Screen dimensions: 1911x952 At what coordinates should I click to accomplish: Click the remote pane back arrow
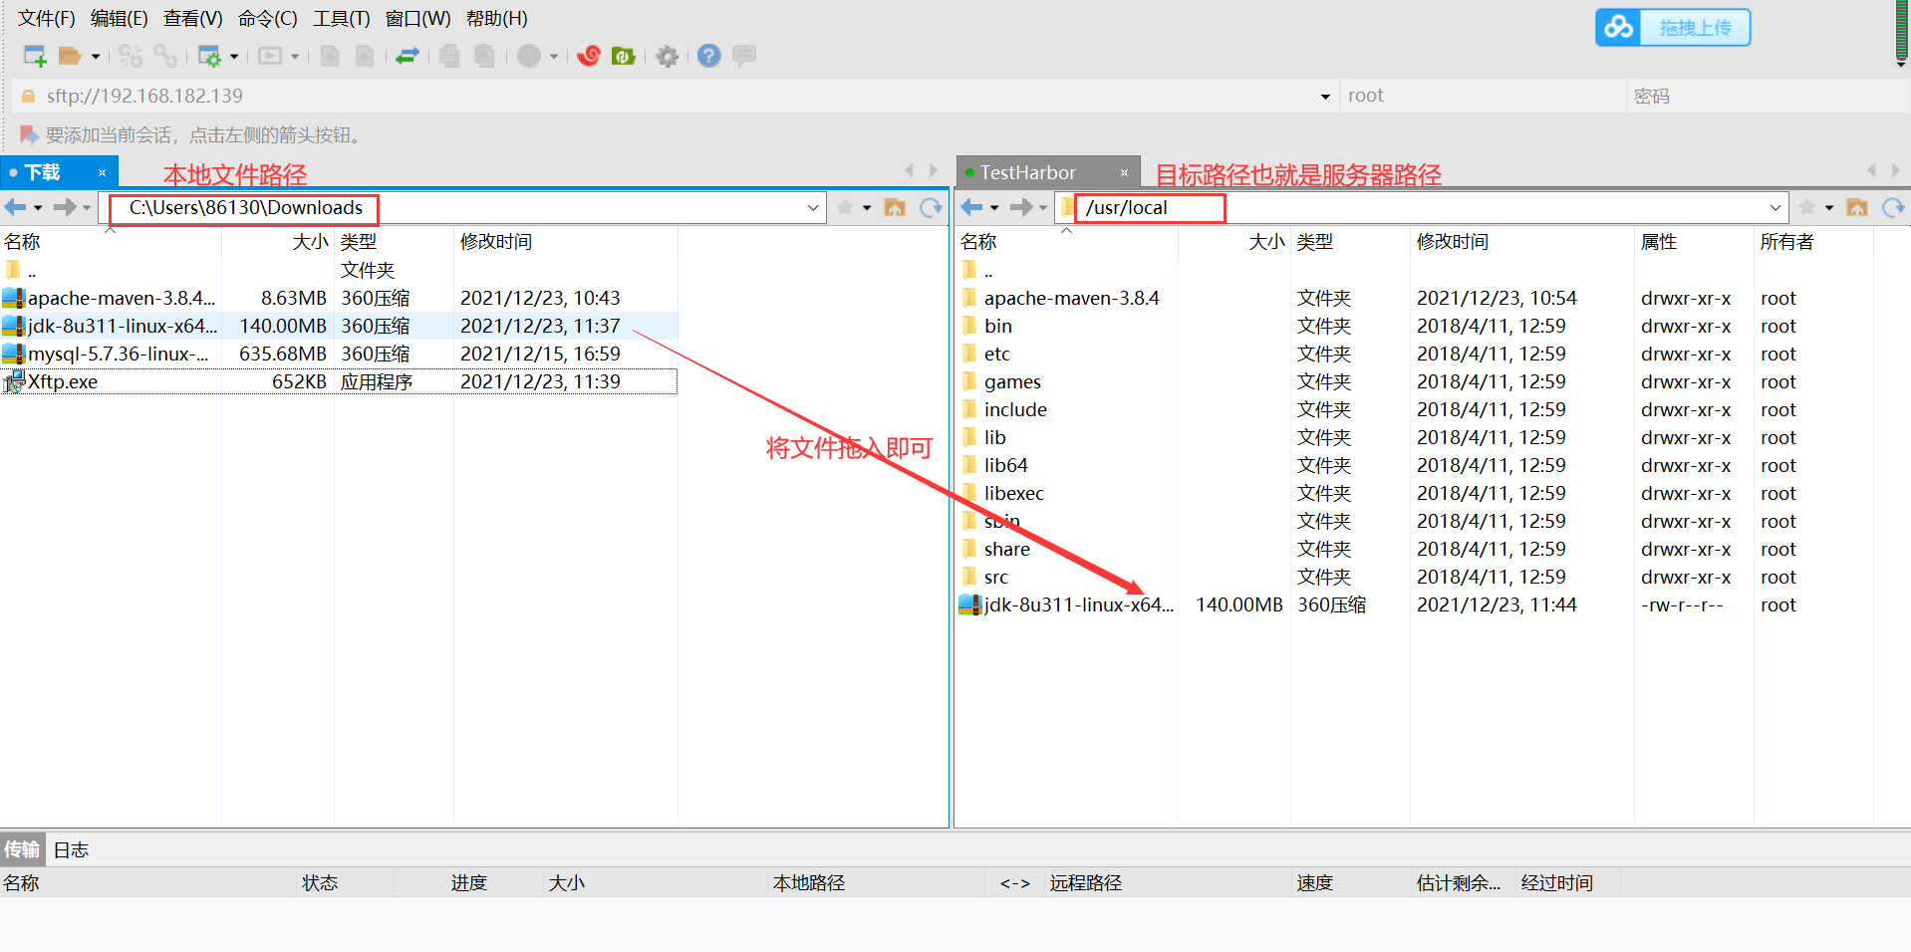(972, 207)
